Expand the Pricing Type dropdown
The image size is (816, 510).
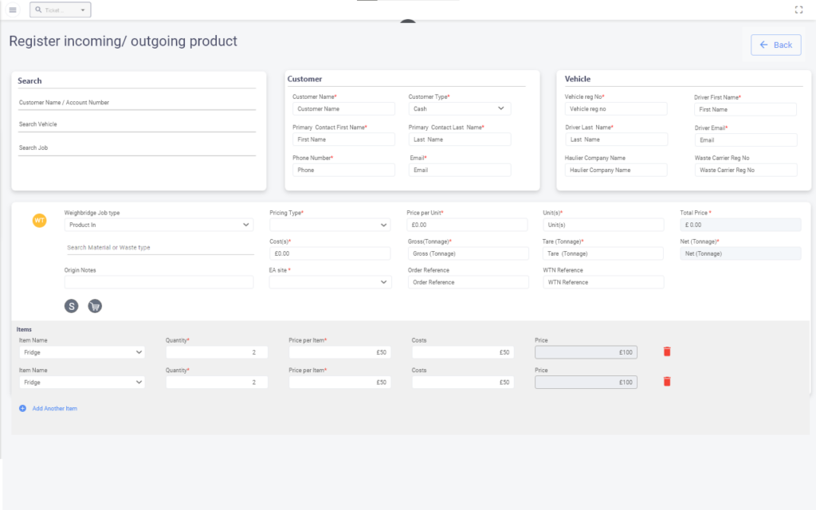tap(330, 225)
